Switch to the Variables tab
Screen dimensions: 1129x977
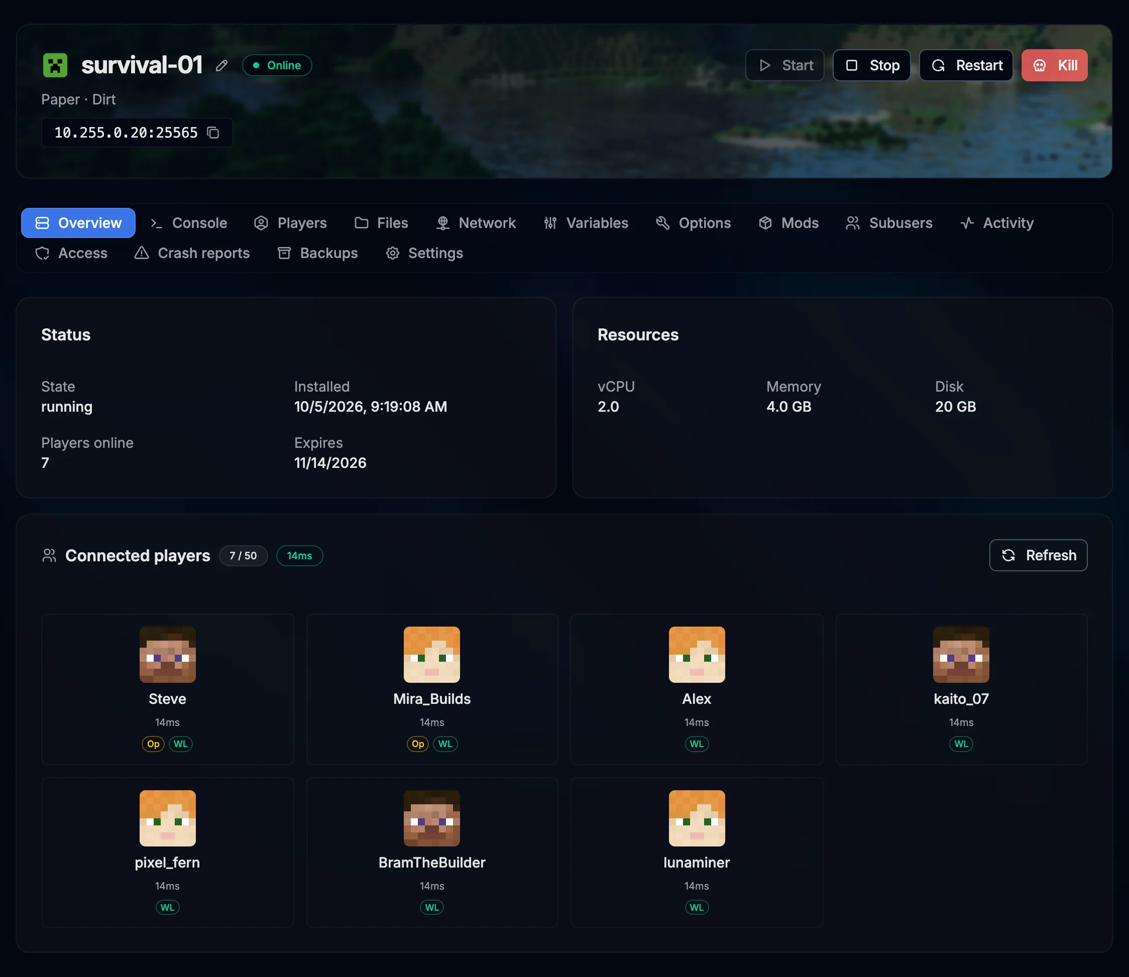tap(586, 223)
